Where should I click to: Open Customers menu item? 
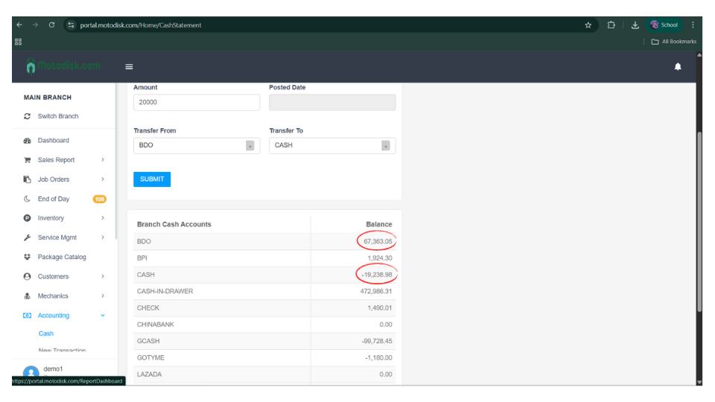53,276
